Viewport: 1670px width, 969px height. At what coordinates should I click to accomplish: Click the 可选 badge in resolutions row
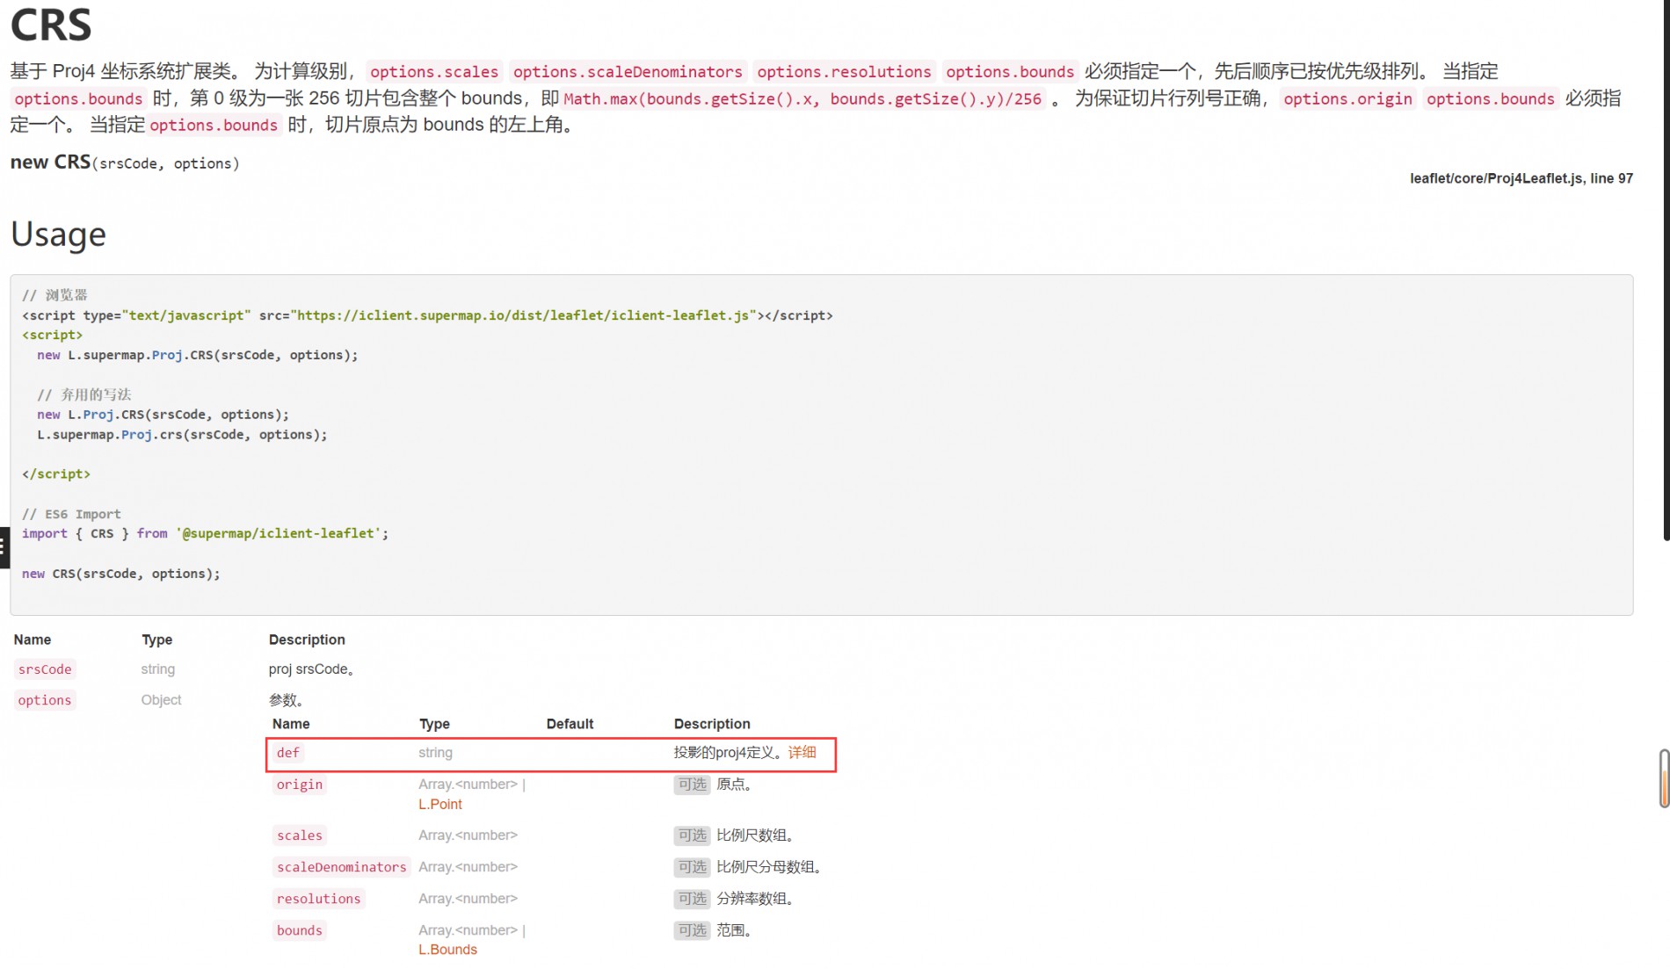coord(692,899)
